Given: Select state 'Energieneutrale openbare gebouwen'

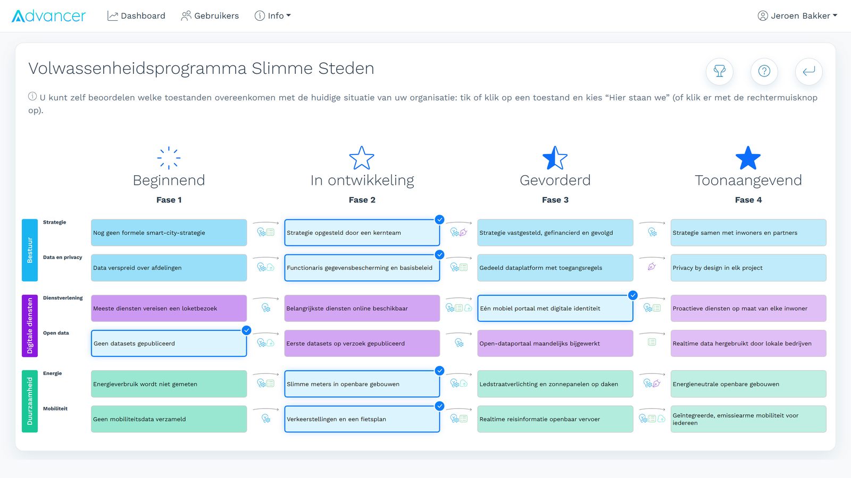Looking at the screenshot, I should (748, 384).
